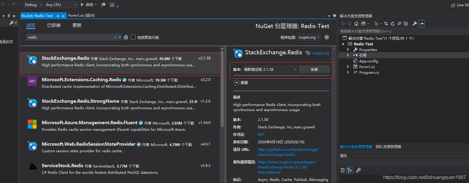Viewport: 469px width, 183px height.
Task: Toggle the preview selected items button
Action: pyautogui.click(x=421, y=24)
